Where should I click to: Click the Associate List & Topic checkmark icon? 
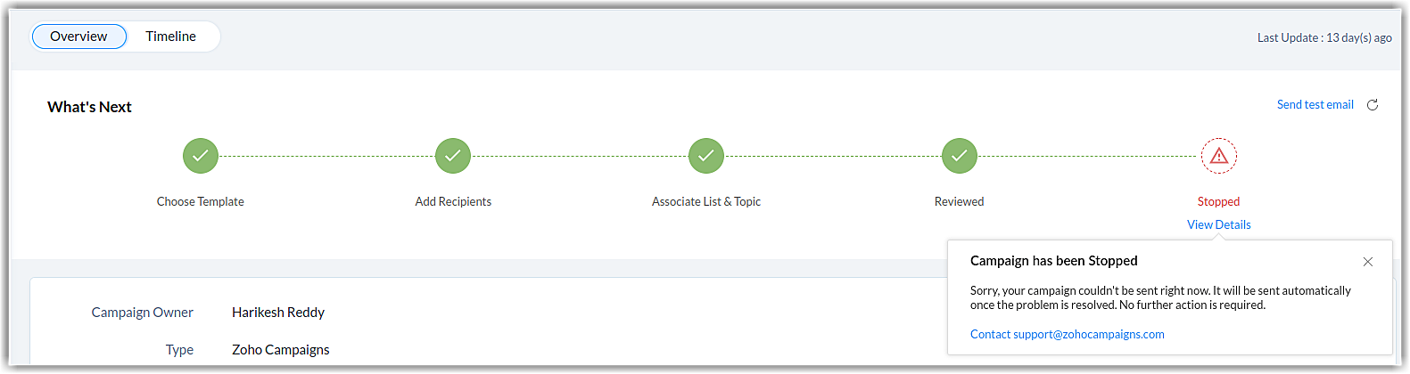point(706,156)
